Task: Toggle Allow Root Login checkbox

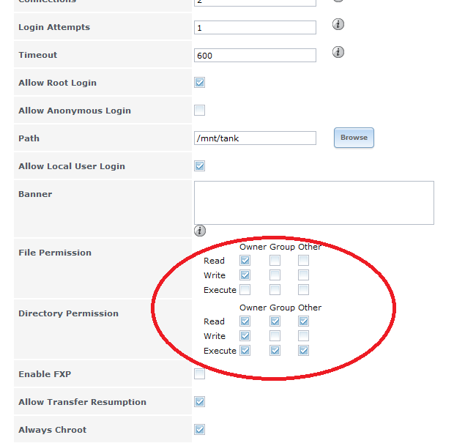Action: [199, 83]
